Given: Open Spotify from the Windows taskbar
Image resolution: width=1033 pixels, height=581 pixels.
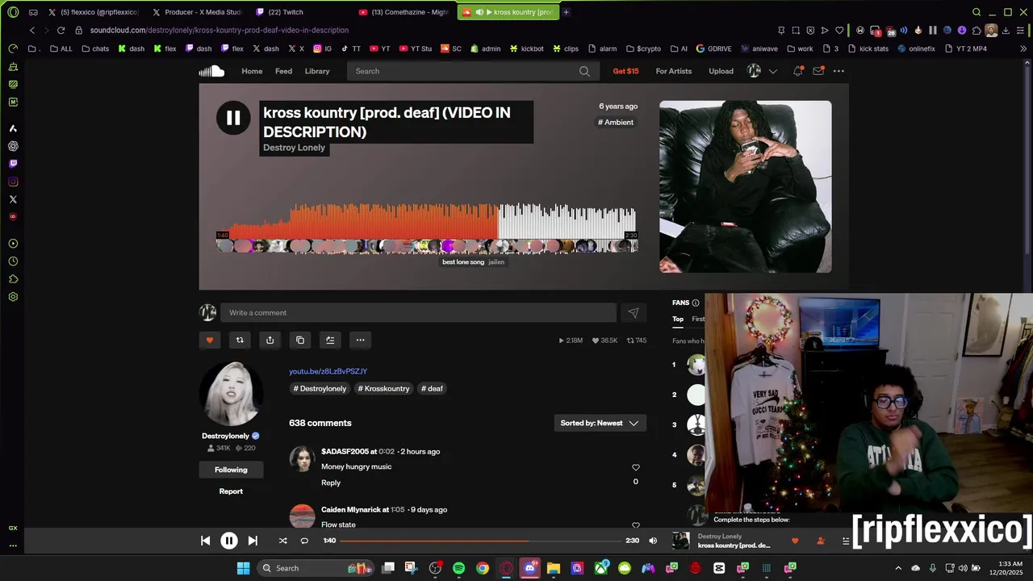Looking at the screenshot, I should 458,568.
